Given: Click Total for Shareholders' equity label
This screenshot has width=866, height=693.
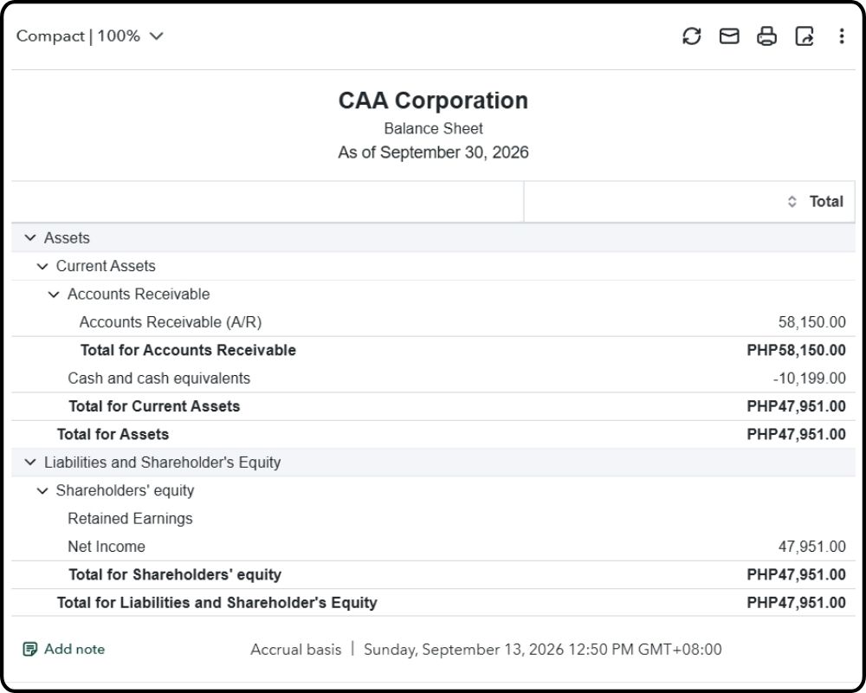Looking at the screenshot, I should (175, 574).
